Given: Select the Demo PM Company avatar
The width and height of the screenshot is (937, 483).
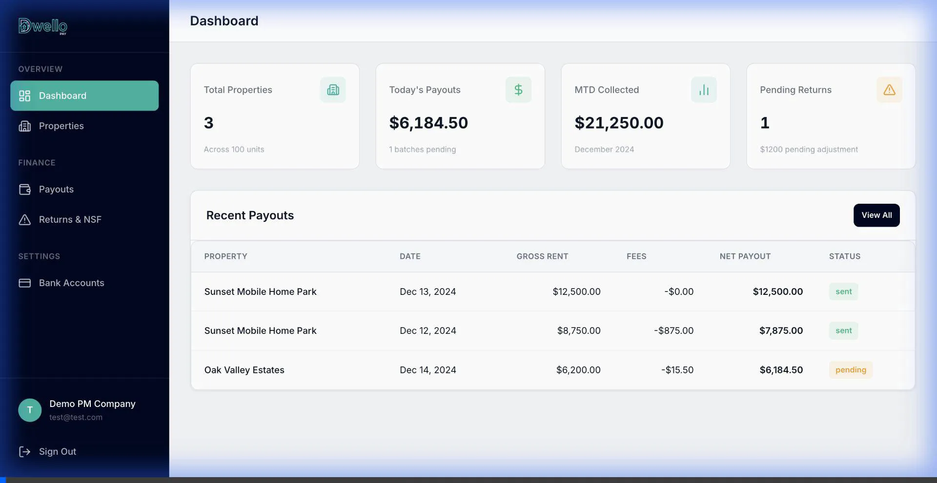Looking at the screenshot, I should pos(30,410).
